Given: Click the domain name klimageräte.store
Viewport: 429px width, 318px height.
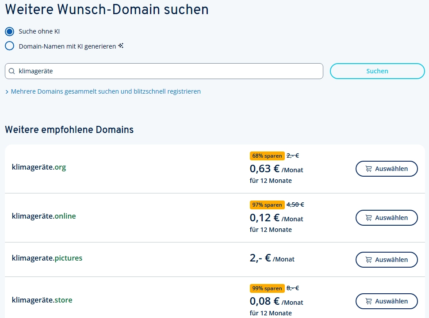Looking at the screenshot, I should point(42,300).
